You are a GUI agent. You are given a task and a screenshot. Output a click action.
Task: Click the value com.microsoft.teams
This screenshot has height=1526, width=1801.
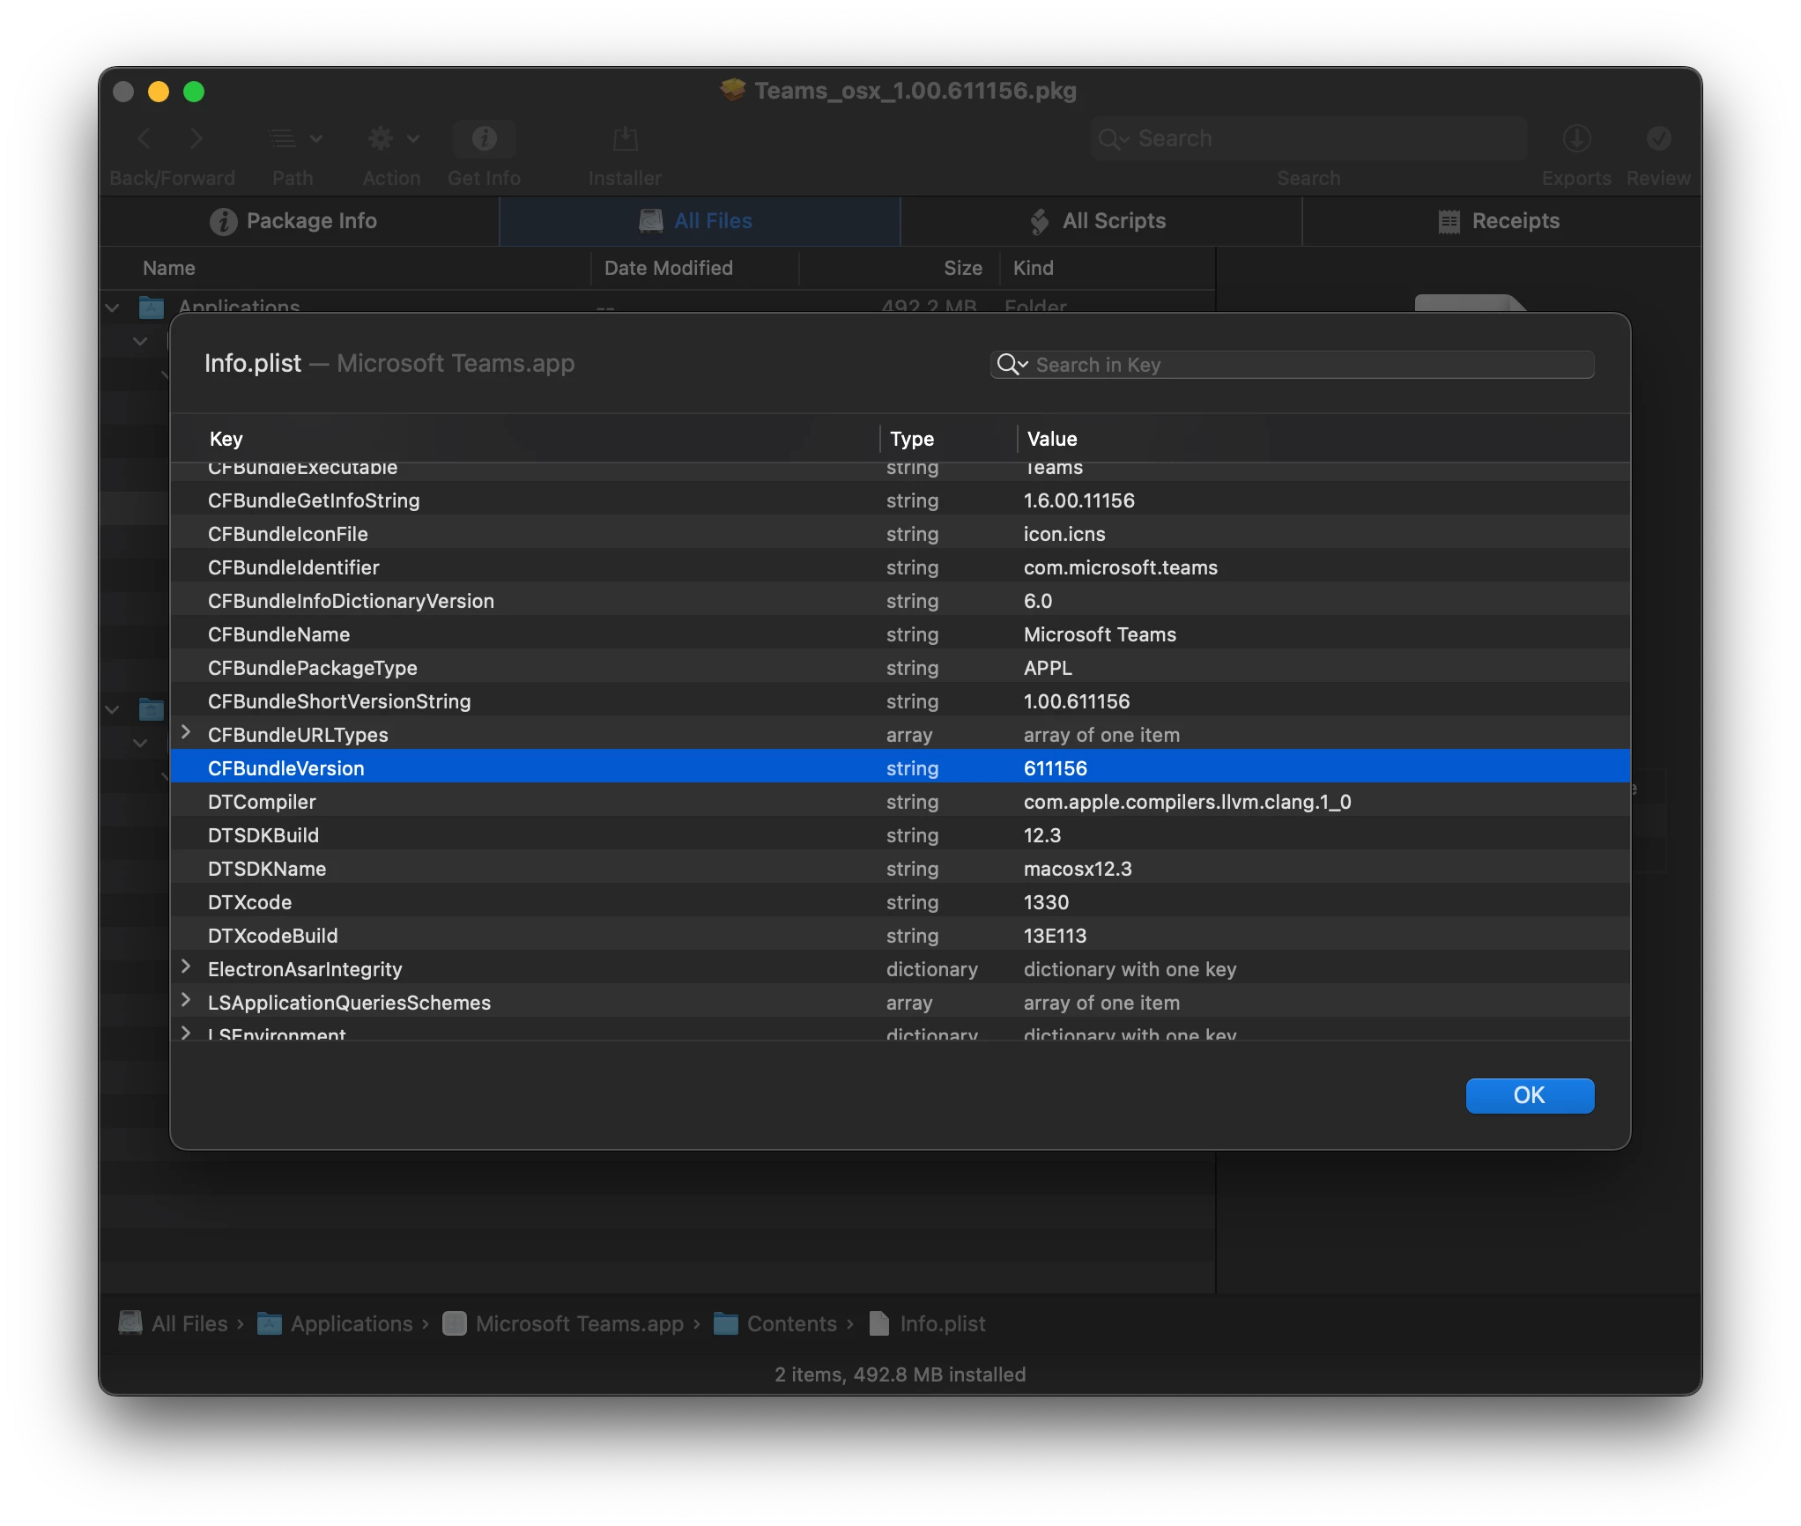[x=1120, y=567]
